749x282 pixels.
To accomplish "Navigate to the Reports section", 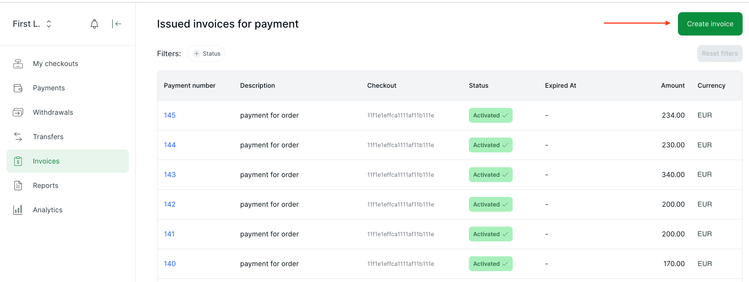I will pos(45,185).
